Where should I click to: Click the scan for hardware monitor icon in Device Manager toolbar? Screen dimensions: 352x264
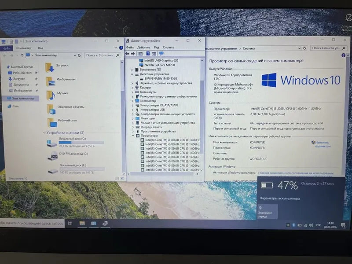(161, 53)
